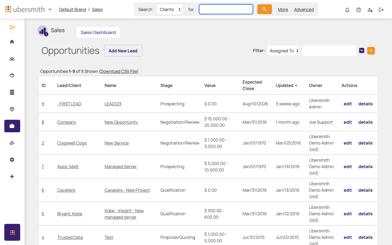Click the Sales module chart icon

[x=43, y=31]
